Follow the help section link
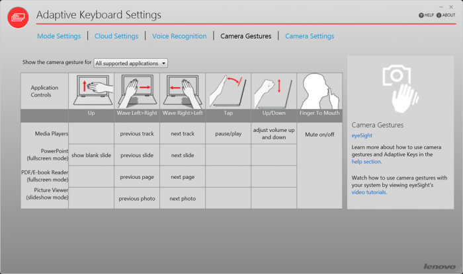The height and width of the screenshot is (274, 463). (366, 161)
